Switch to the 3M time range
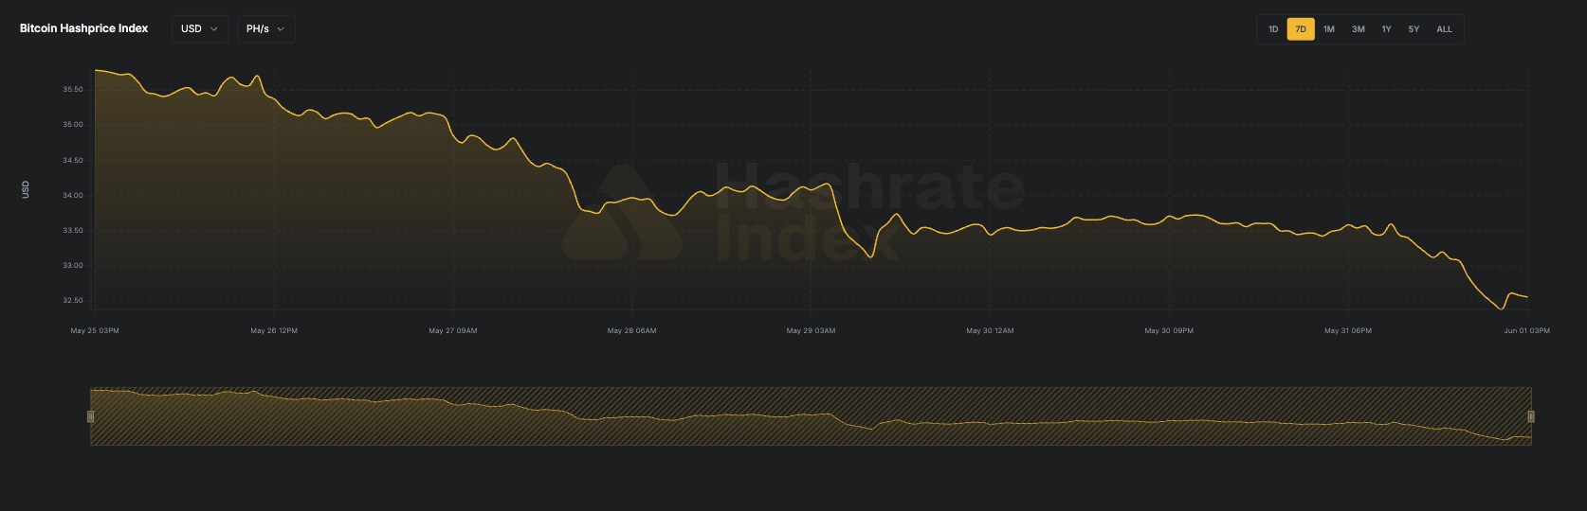1587x511 pixels. (x=1359, y=29)
